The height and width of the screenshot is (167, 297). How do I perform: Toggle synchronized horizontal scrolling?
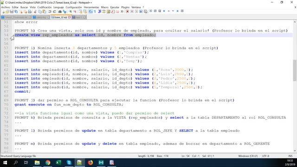(x=85, y=12)
